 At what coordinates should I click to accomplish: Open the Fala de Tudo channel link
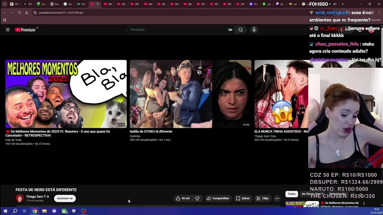[x=13, y=140]
